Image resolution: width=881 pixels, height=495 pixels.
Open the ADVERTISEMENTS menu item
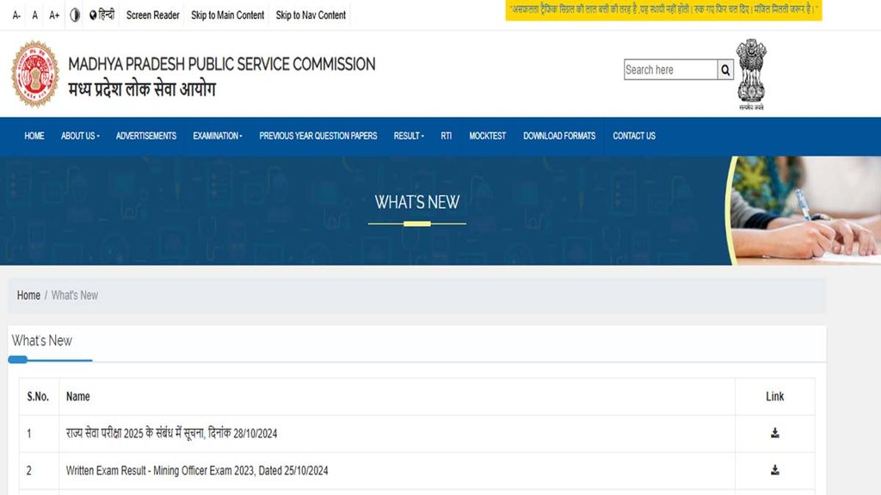[146, 136]
